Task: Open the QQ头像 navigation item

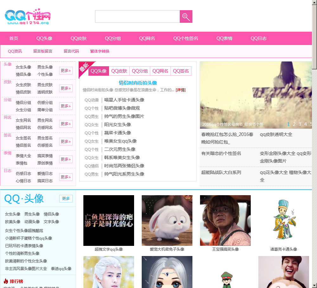Action: tap(44, 38)
